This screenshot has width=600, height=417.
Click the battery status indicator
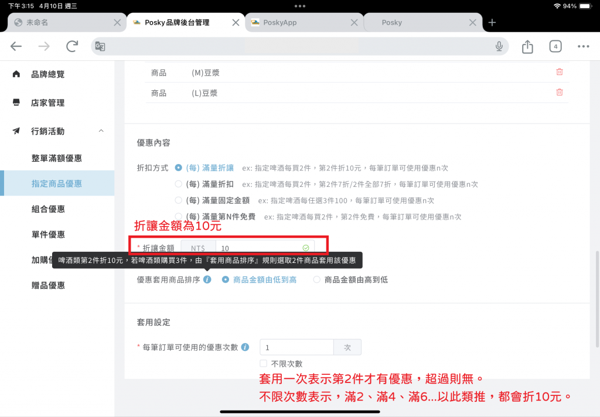point(586,6)
